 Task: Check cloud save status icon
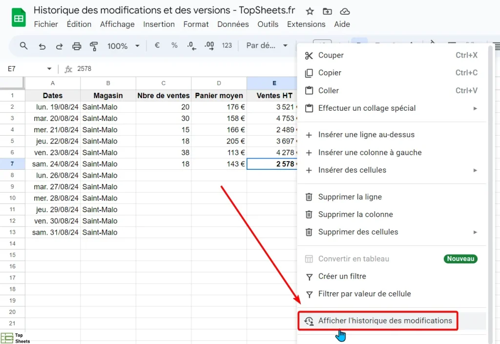(x=345, y=12)
